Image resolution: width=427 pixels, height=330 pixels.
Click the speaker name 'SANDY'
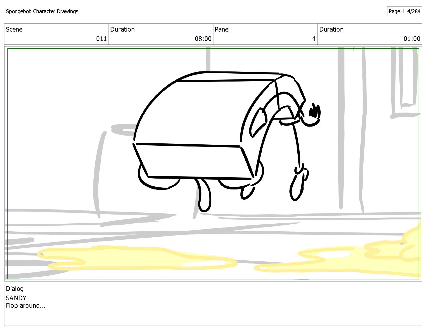pos(16,298)
